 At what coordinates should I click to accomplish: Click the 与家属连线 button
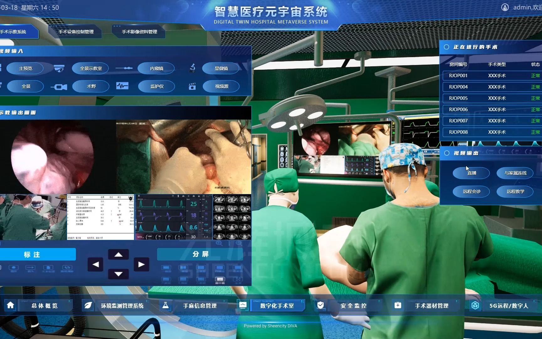(515, 173)
